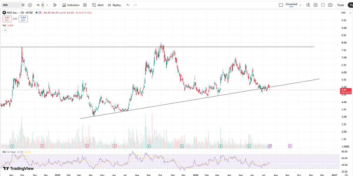Collapse the indicator legend with chevron
The height and width of the screenshot is (176, 353).
pyautogui.click(x=5, y=30)
